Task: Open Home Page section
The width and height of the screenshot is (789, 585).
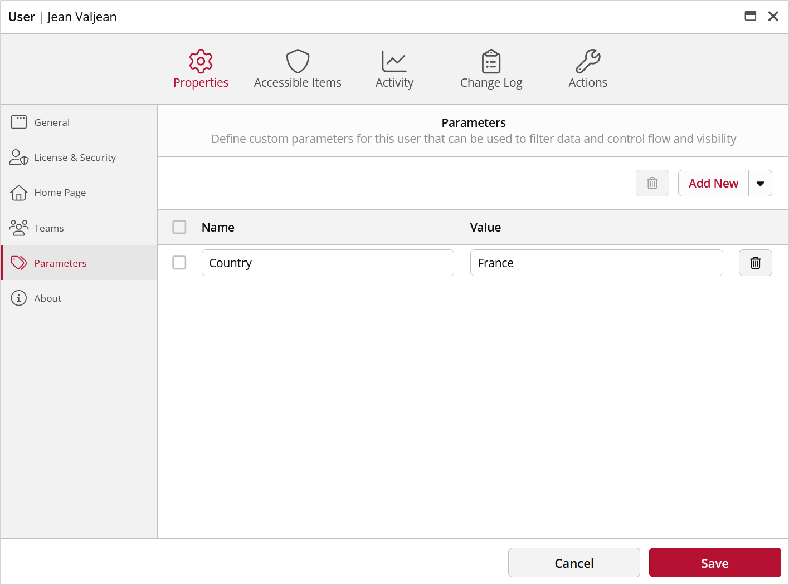Action: 79,193
